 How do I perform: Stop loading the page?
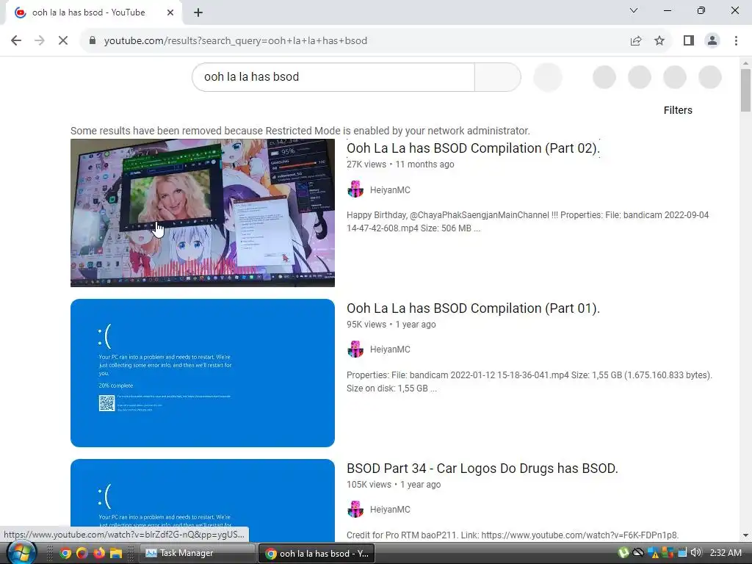pyautogui.click(x=63, y=41)
